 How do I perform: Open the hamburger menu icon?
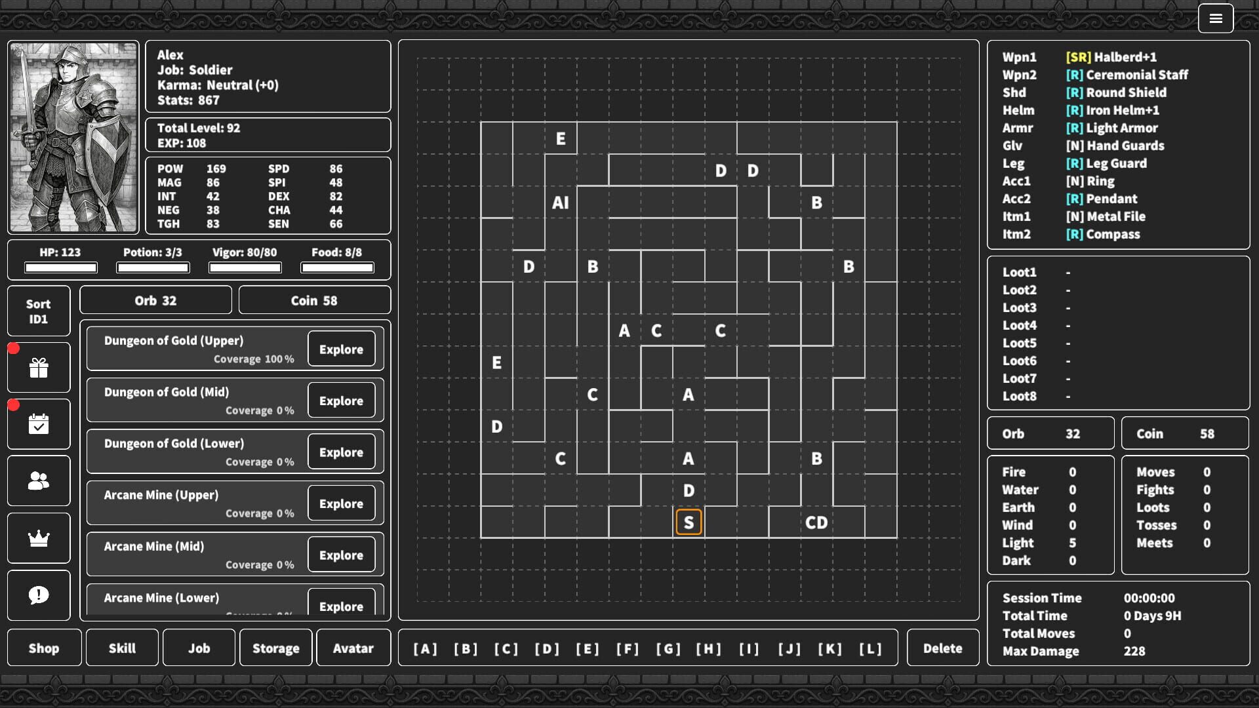1215,18
